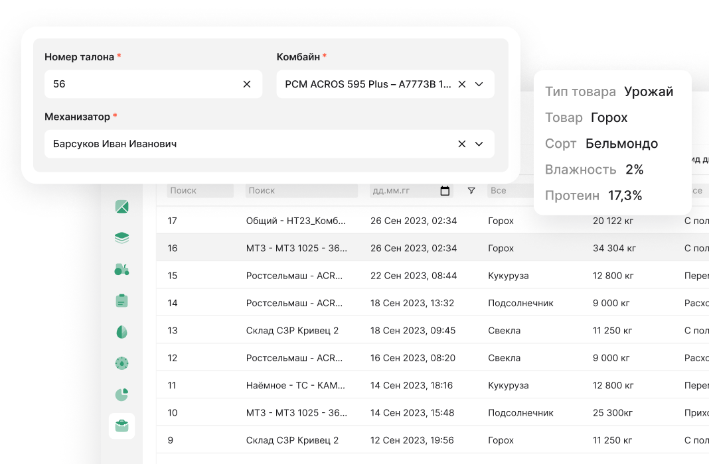Click the Номер талона input field
The width and height of the screenshot is (709, 464).
pos(143,84)
